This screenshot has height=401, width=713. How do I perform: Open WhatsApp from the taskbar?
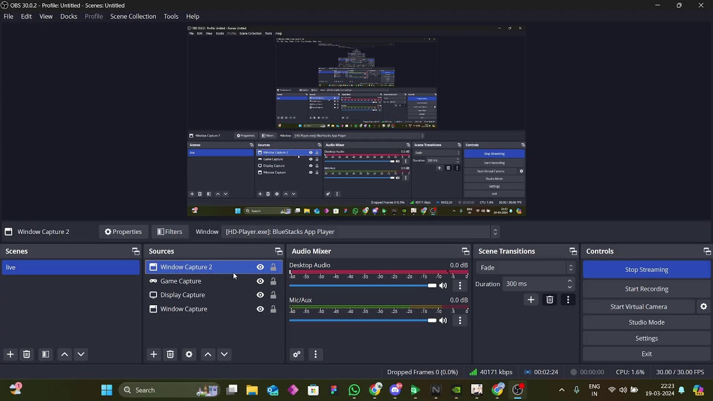pyautogui.click(x=354, y=390)
